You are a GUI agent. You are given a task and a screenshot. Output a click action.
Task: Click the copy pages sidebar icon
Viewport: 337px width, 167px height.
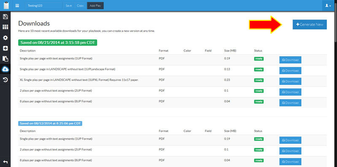[5, 59]
